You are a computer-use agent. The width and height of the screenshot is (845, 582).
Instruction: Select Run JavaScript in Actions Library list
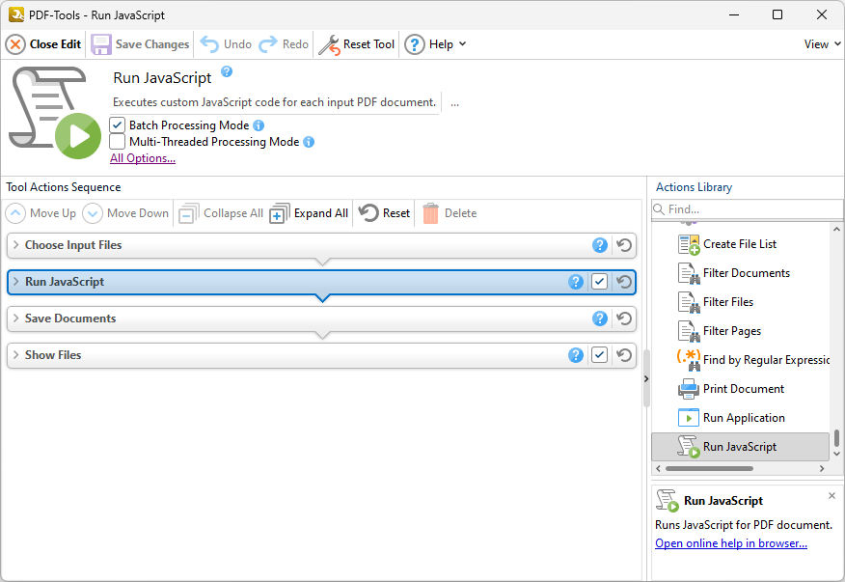[740, 447]
